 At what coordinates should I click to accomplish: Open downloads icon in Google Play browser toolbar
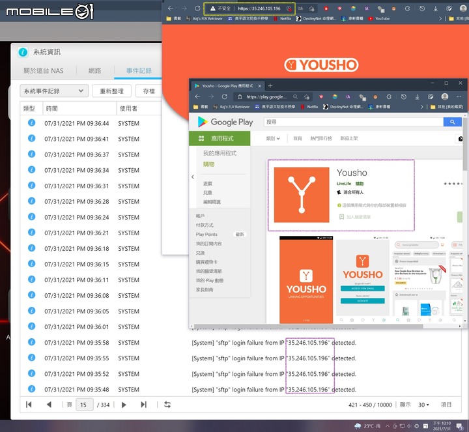[x=417, y=96]
